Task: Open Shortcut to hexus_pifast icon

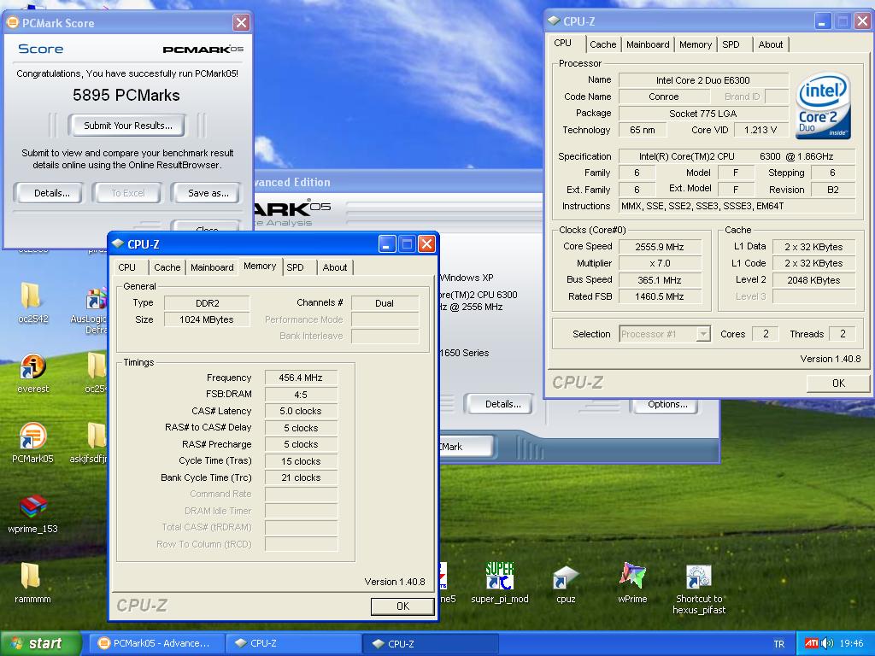Action: tap(698, 577)
